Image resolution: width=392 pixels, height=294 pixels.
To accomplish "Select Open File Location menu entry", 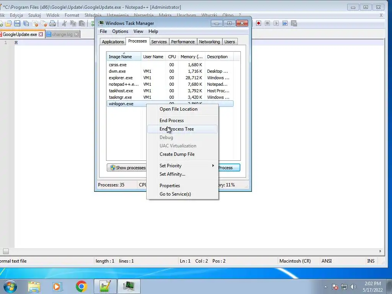I will point(182,109).
